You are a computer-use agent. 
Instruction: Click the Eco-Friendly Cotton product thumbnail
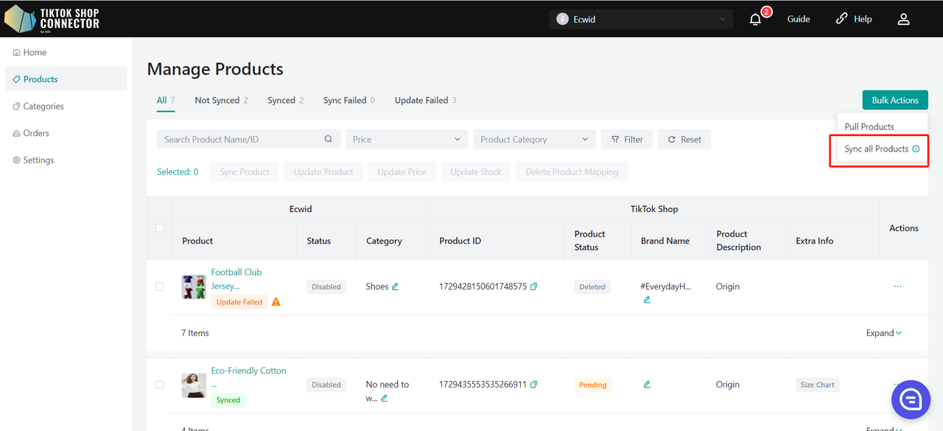[x=194, y=385]
